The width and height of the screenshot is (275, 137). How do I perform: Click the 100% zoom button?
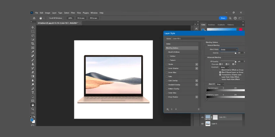pos(70,18)
